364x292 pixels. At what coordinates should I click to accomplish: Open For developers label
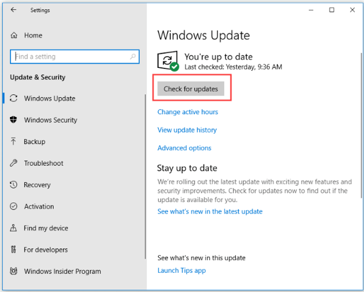pyautogui.click(x=46, y=249)
